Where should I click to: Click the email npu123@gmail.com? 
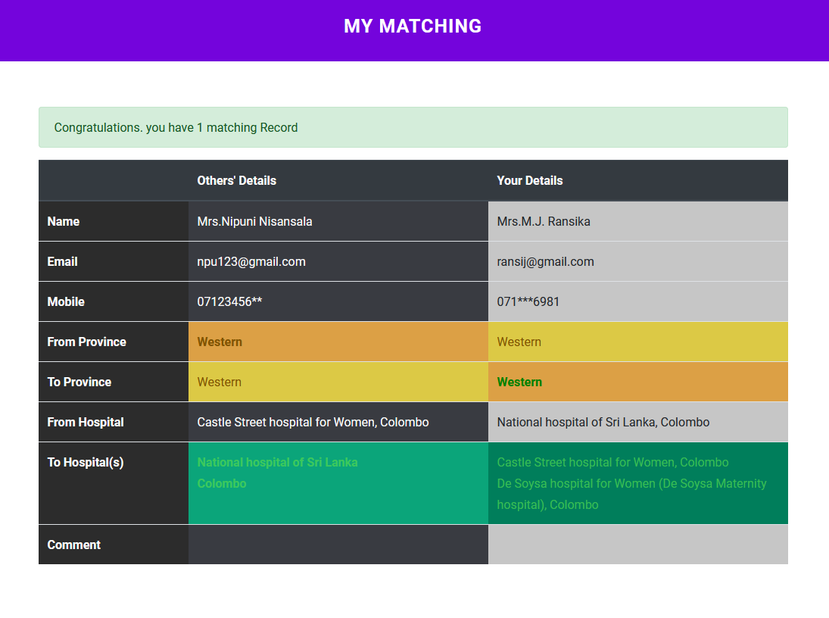[251, 261]
